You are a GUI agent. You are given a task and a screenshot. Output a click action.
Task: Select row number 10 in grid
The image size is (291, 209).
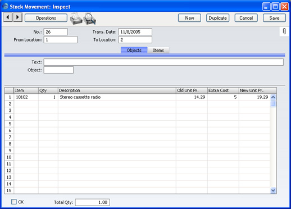[x=10, y=157]
